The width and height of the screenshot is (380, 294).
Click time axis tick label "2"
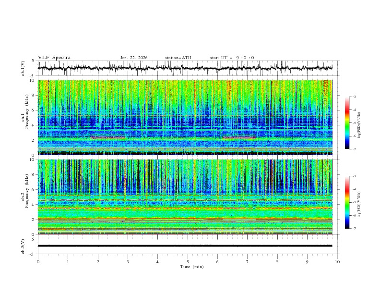[98, 262]
